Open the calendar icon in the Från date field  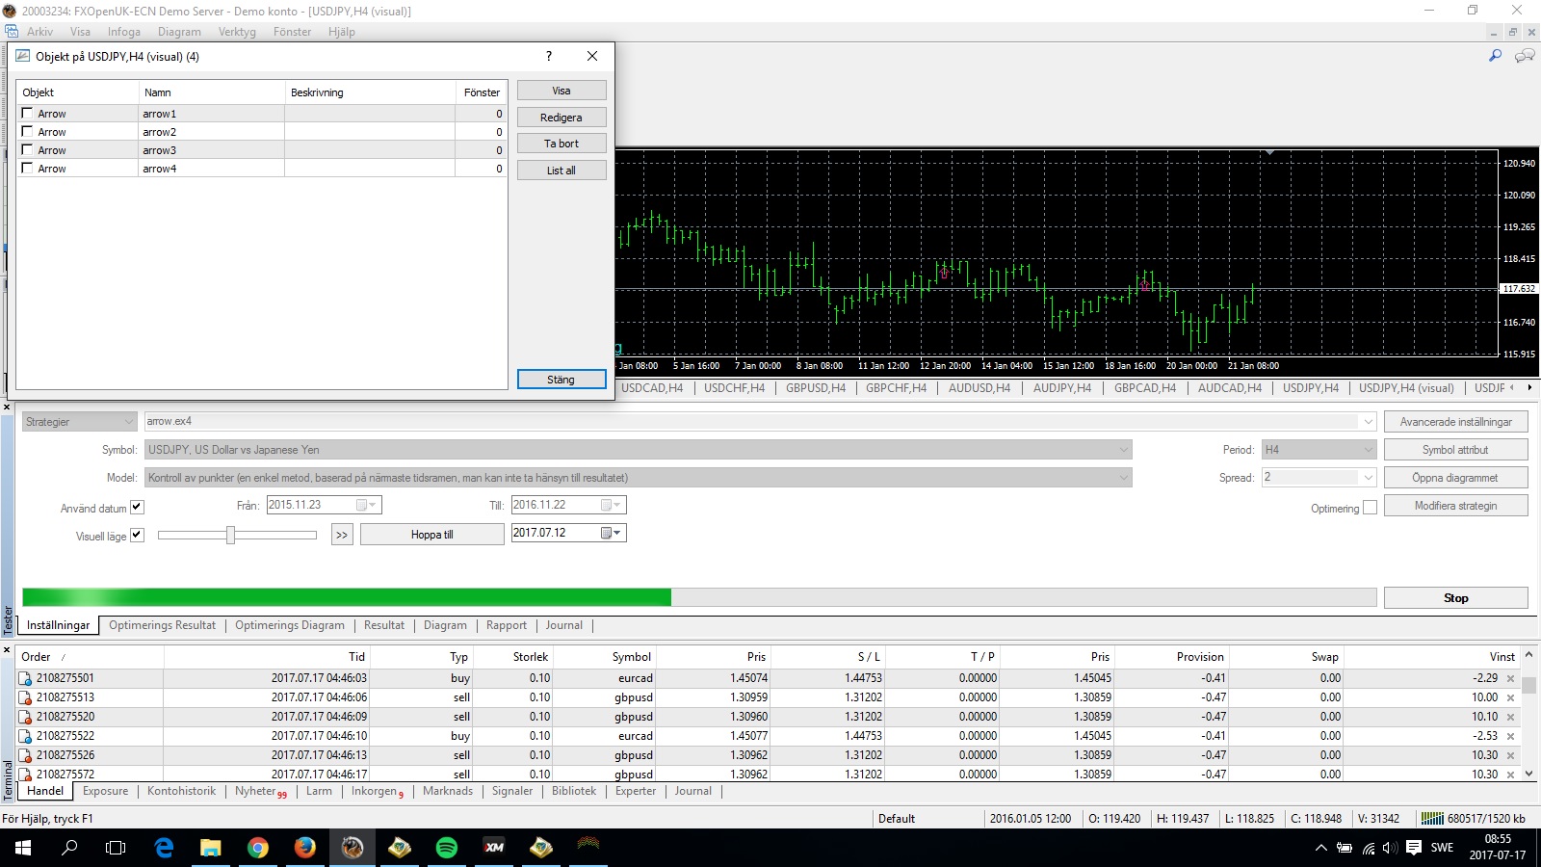362,505
